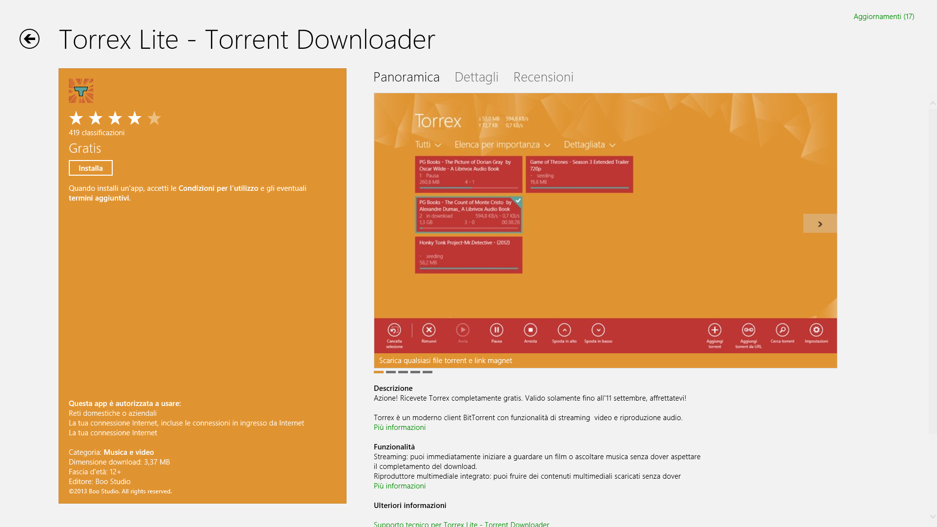Show next screenshot with right chevron
Image resolution: width=937 pixels, height=527 pixels.
click(820, 223)
